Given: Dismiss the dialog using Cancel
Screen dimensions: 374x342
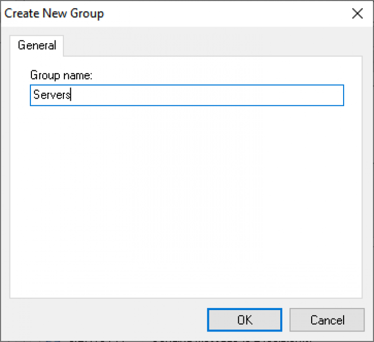Looking at the screenshot, I should [x=328, y=320].
